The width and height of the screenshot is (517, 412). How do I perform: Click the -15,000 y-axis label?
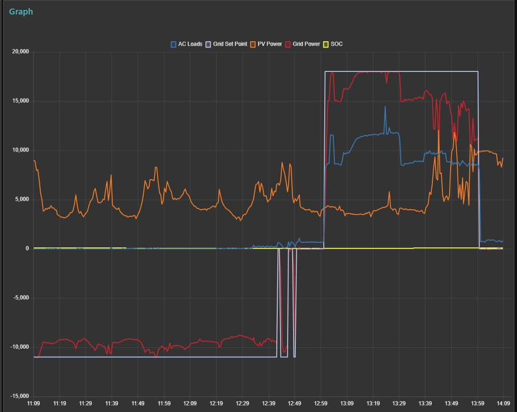tap(20, 396)
